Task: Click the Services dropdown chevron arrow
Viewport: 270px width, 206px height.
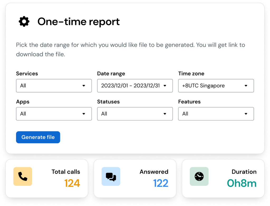Action: (x=84, y=86)
